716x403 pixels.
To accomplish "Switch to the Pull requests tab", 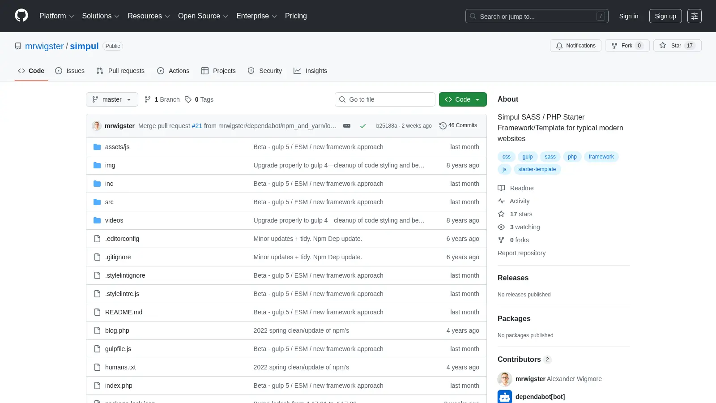I will pos(120,71).
